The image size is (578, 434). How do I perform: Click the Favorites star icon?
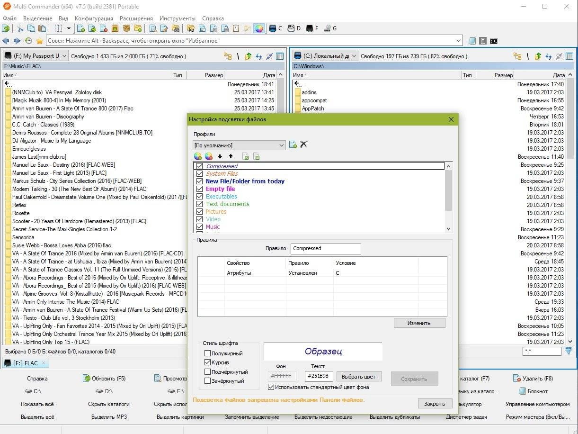[x=40, y=41]
